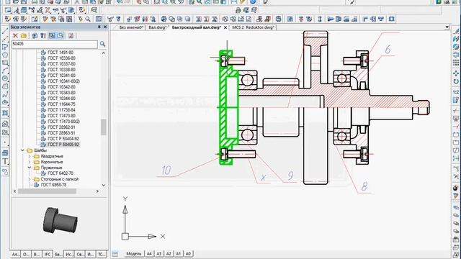Select ГОСТ Р 50405-92 item

pyautogui.click(x=63, y=145)
